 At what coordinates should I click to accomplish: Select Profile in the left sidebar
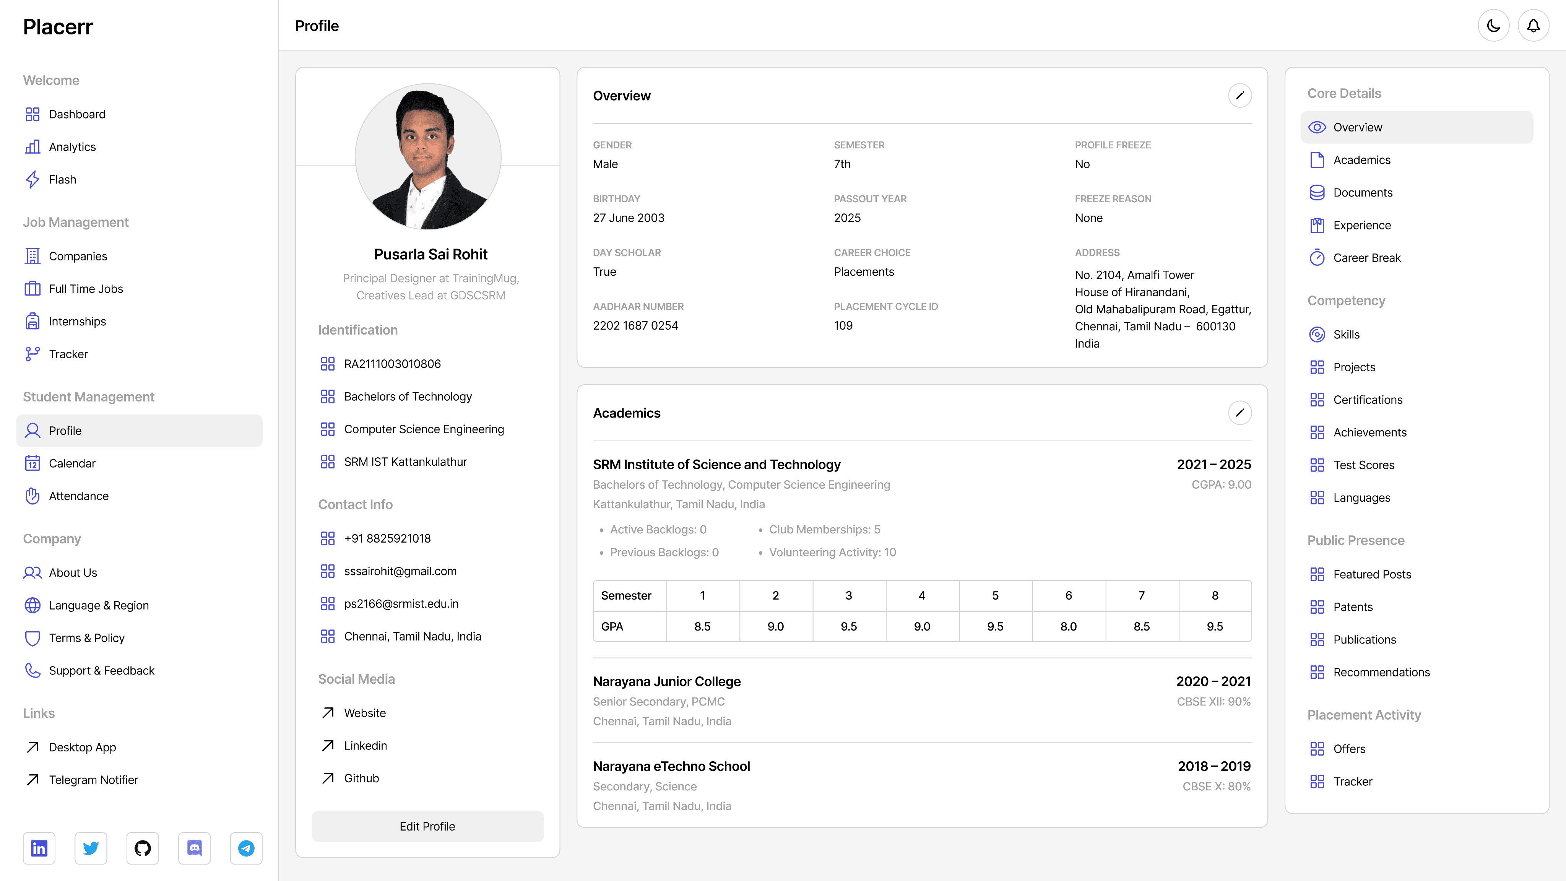point(139,431)
